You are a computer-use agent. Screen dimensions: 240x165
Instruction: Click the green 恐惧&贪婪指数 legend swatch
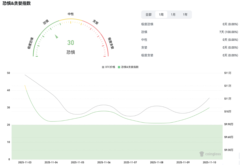coord(119,67)
